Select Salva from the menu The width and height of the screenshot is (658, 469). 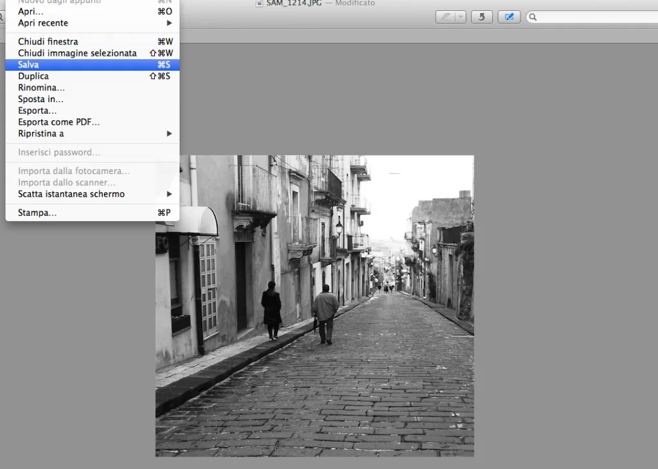click(29, 65)
